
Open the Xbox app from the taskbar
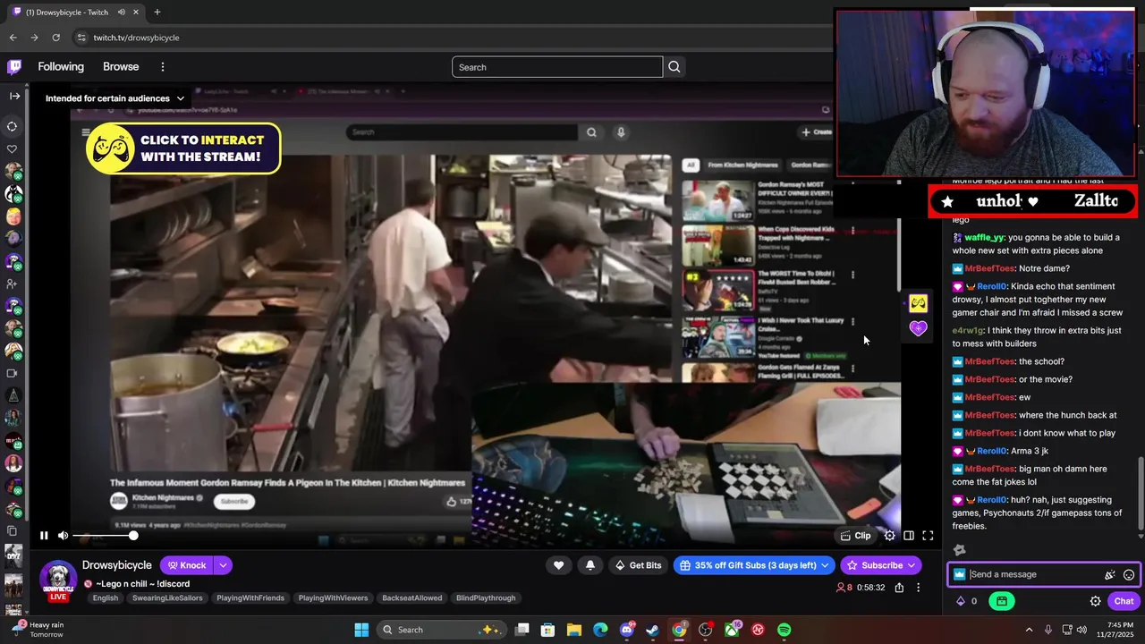(x=732, y=630)
